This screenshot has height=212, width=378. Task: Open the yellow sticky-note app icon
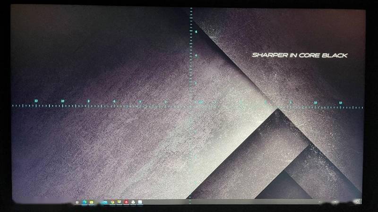pyautogui.click(x=119, y=202)
